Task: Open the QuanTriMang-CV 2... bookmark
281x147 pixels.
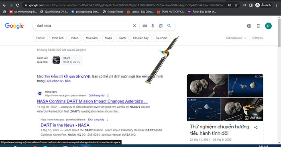Action: [x=54, y=12]
